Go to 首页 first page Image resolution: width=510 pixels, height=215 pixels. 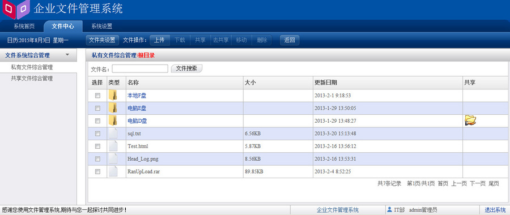443,184
